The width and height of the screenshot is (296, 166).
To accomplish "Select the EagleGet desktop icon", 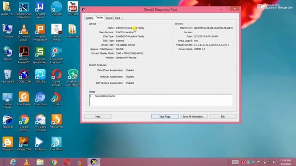I will pos(7,121).
